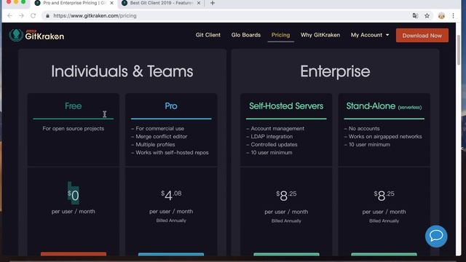Screen dimensions: 466x262
Task: Click the Enterprise heading
Action: 335,71
